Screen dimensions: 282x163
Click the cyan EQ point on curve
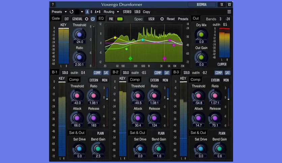pos(142,40)
